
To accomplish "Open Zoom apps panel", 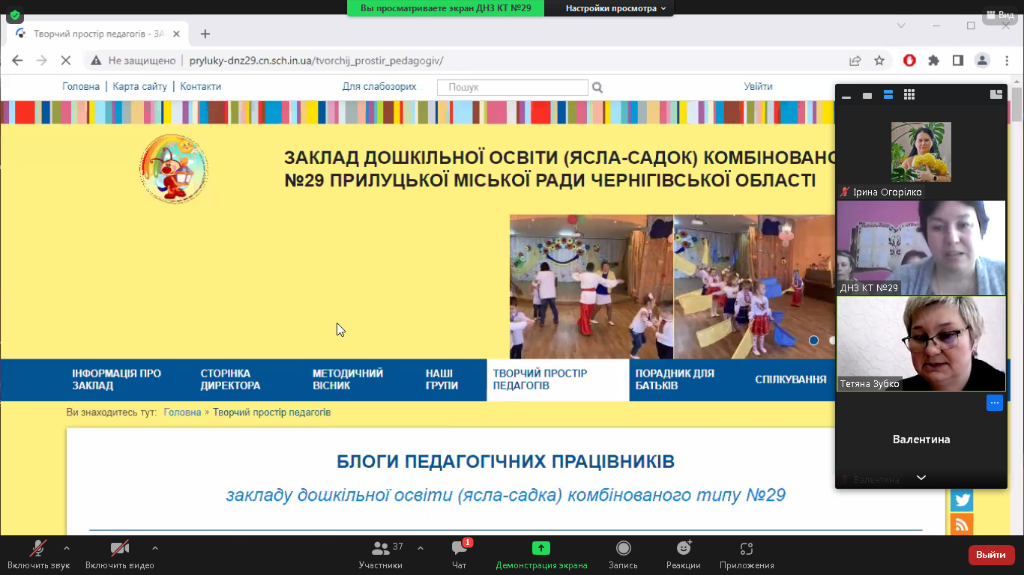I will pyautogui.click(x=747, y=555).
